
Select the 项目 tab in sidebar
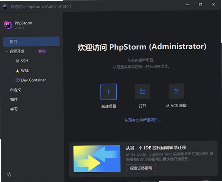31,42
